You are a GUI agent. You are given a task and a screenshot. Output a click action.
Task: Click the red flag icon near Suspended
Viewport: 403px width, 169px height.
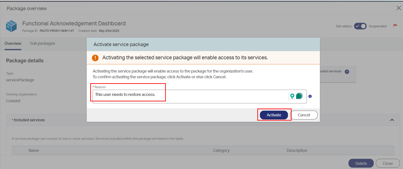tap(395, 26)
